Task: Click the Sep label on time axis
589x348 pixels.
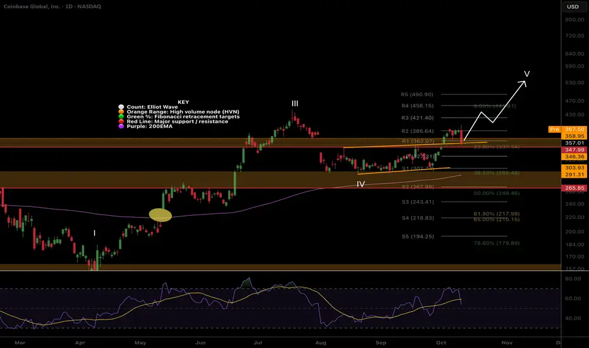Action: [x=381, y=343]
